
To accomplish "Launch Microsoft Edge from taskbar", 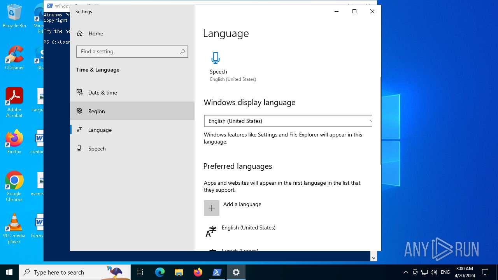I will coord(160,272).
